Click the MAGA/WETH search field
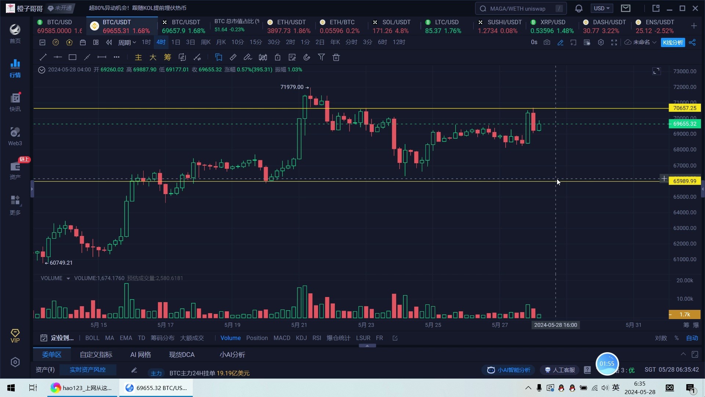This screenshot has width=705, height=397. [521, 8]
